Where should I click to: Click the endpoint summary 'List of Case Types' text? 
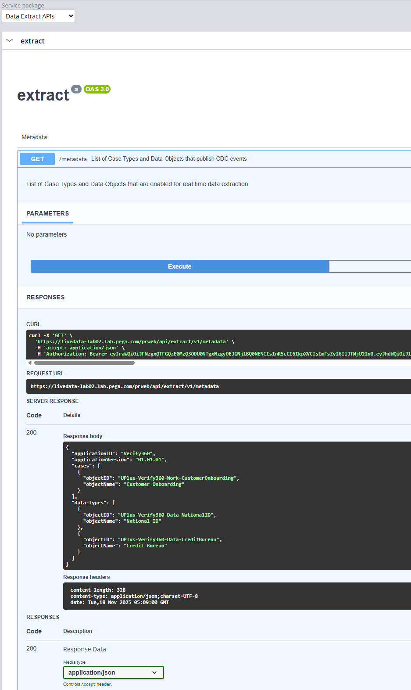click(x=169, y=159)
